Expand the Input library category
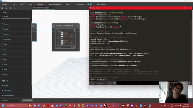193x108 pixels. pos(4,44)
